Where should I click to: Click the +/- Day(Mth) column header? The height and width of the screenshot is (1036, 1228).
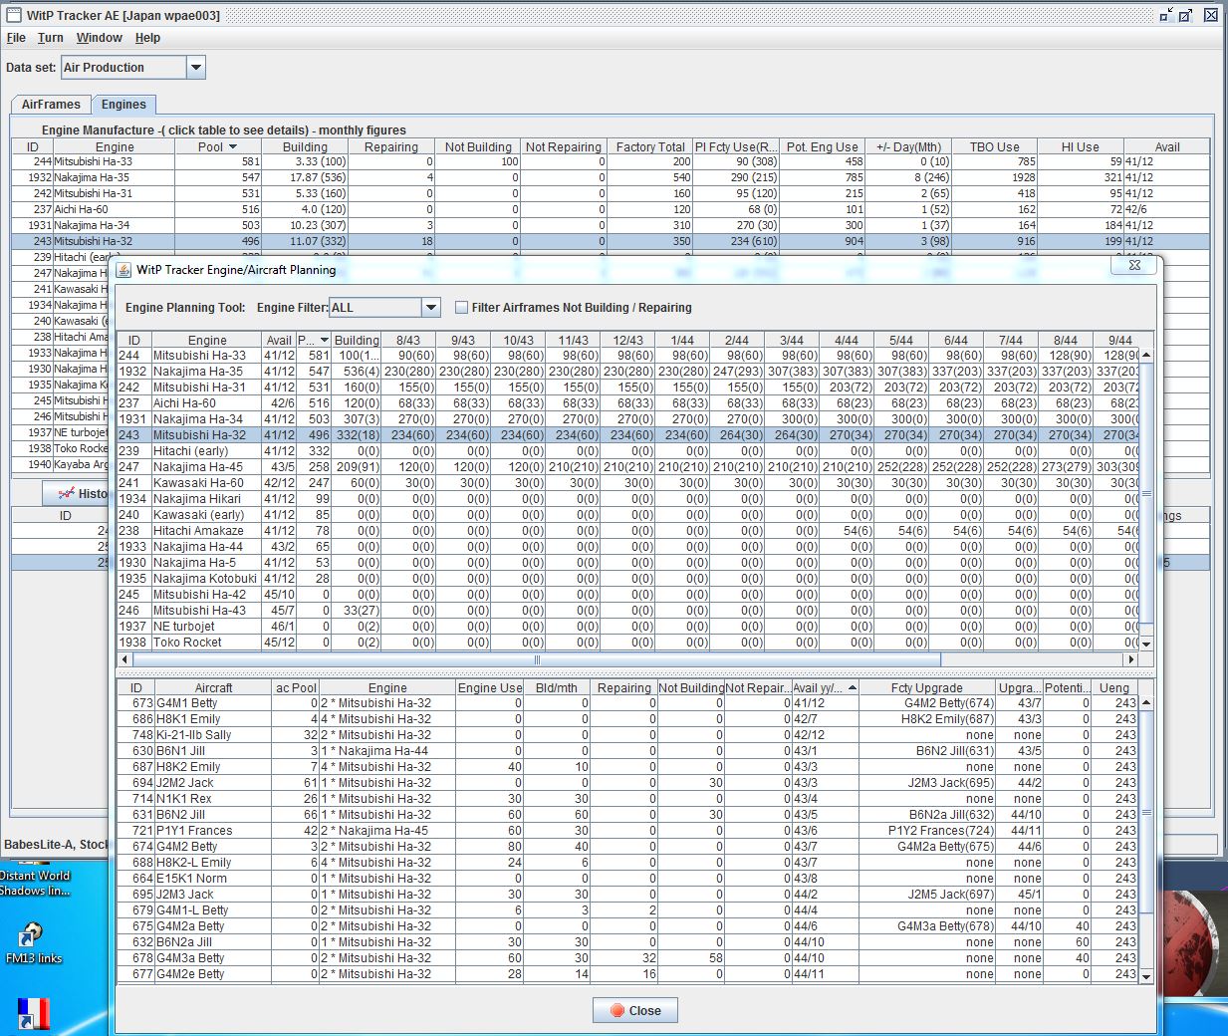click(908, 146)
